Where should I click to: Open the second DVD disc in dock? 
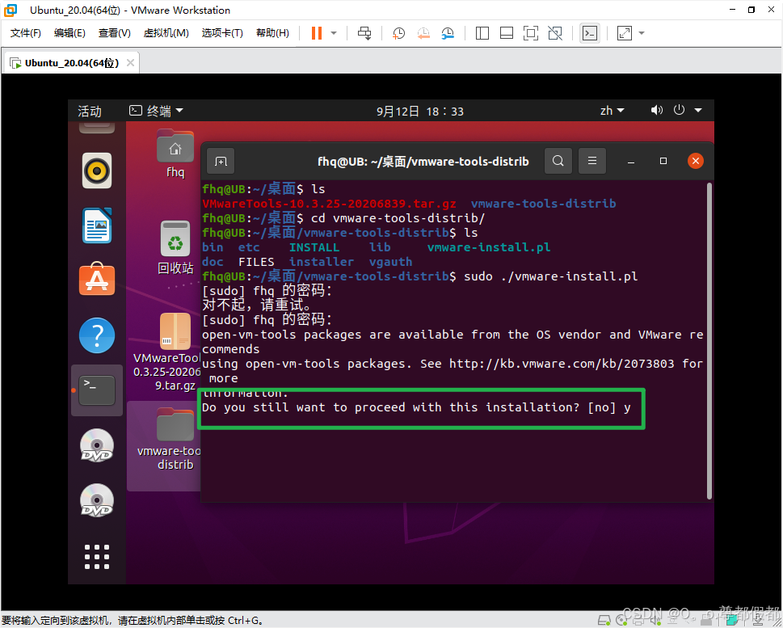tap(97, 500)
